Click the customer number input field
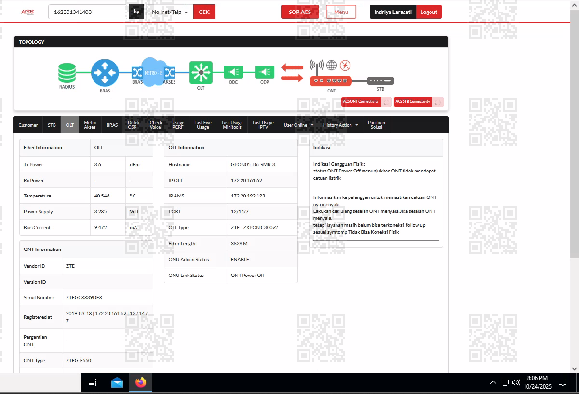Viewport: 579px width, 394px height. click(88, 12)
